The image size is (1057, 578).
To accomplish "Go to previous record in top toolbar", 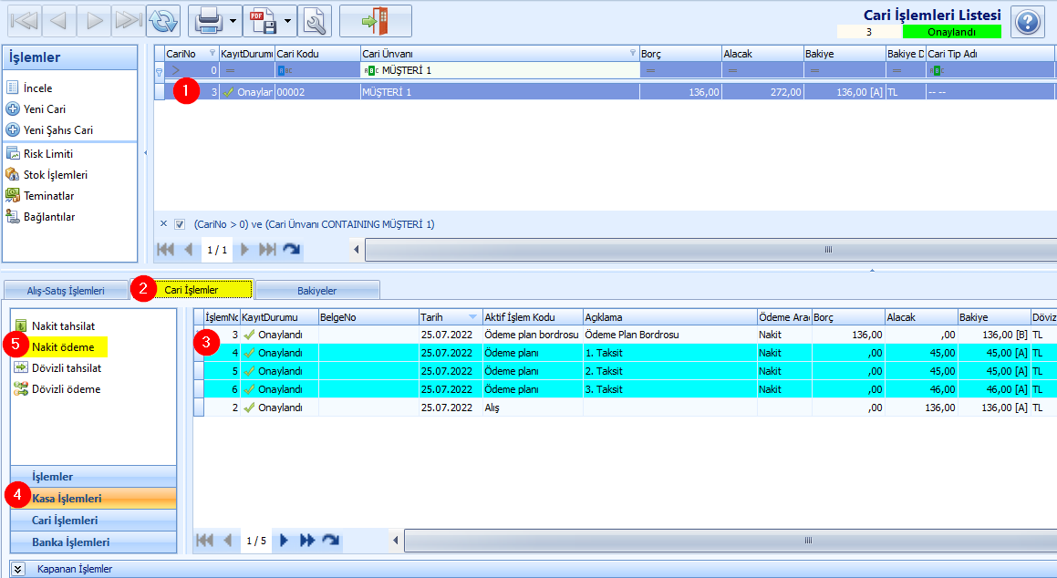I will (58, 21).
